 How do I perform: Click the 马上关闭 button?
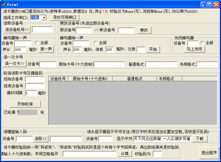click(195, 49)
